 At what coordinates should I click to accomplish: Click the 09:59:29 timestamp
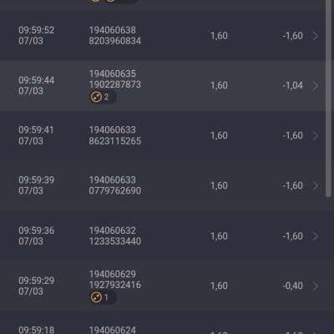pyautogui.click(x=37, y=281)
